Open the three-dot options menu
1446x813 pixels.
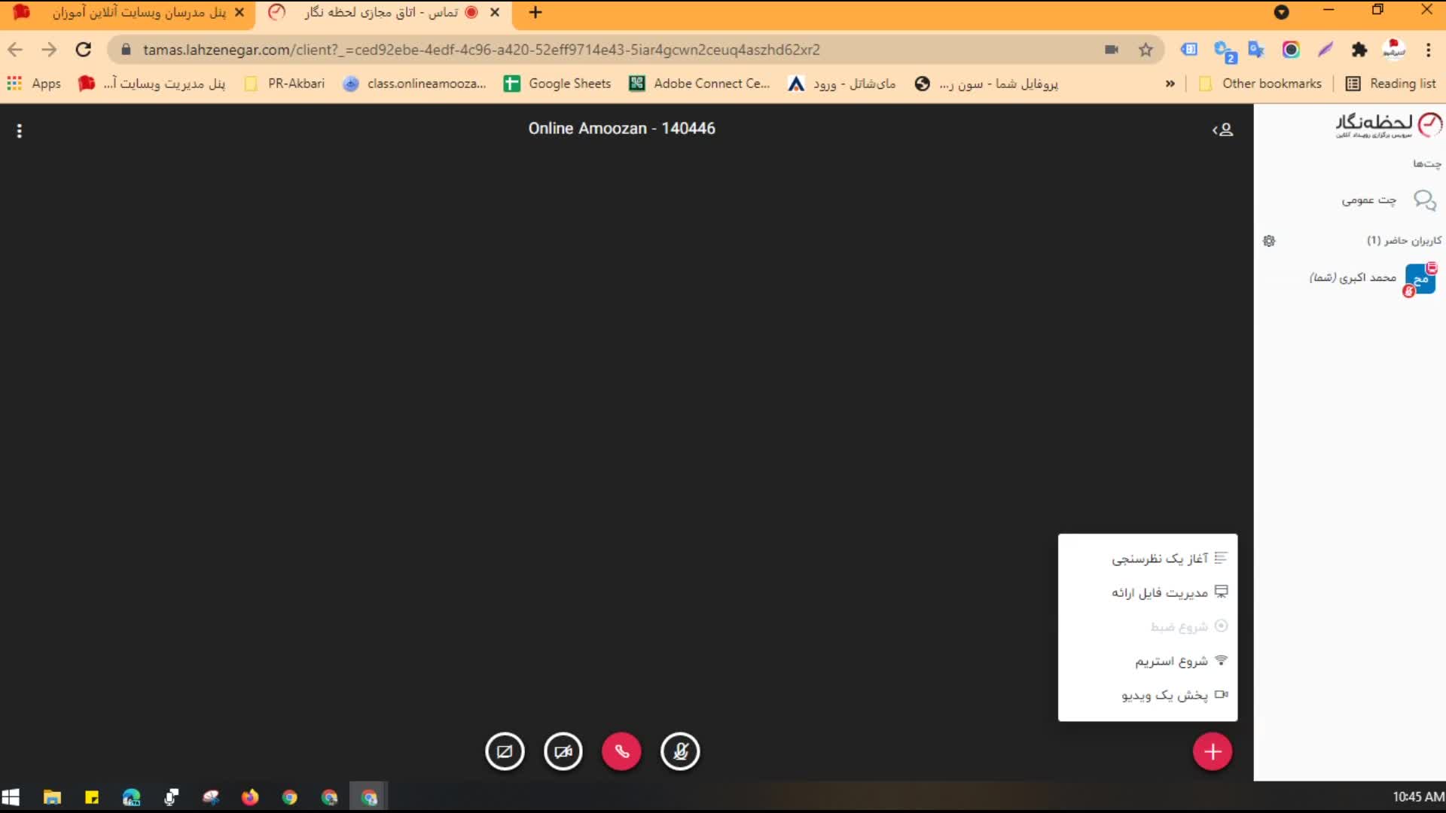[x=20, y=131]
